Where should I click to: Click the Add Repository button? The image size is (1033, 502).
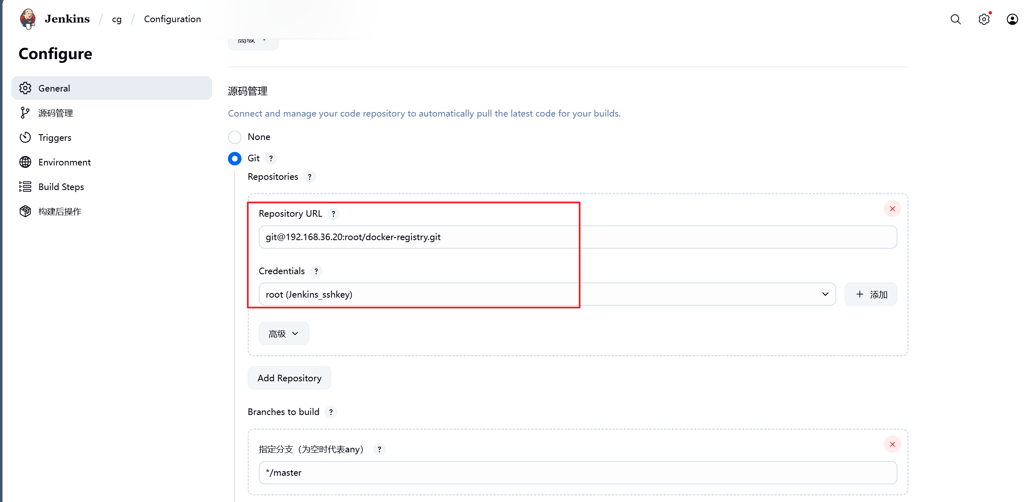tap(289, 378)
